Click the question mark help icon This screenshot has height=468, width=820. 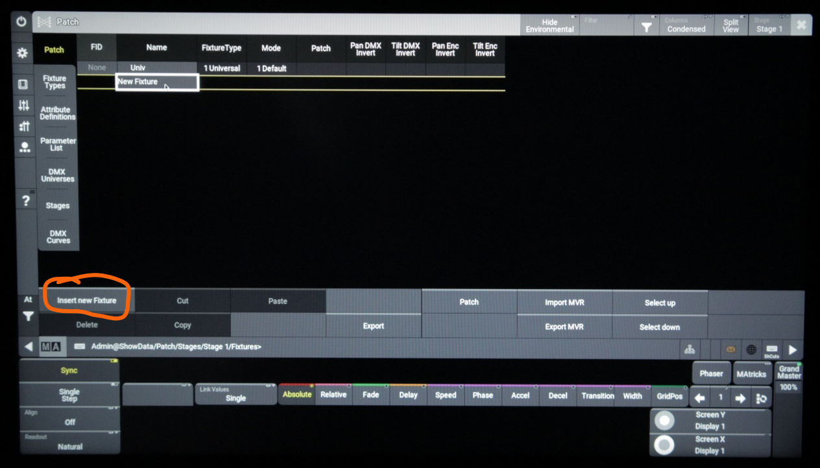(x=25, y=201)
